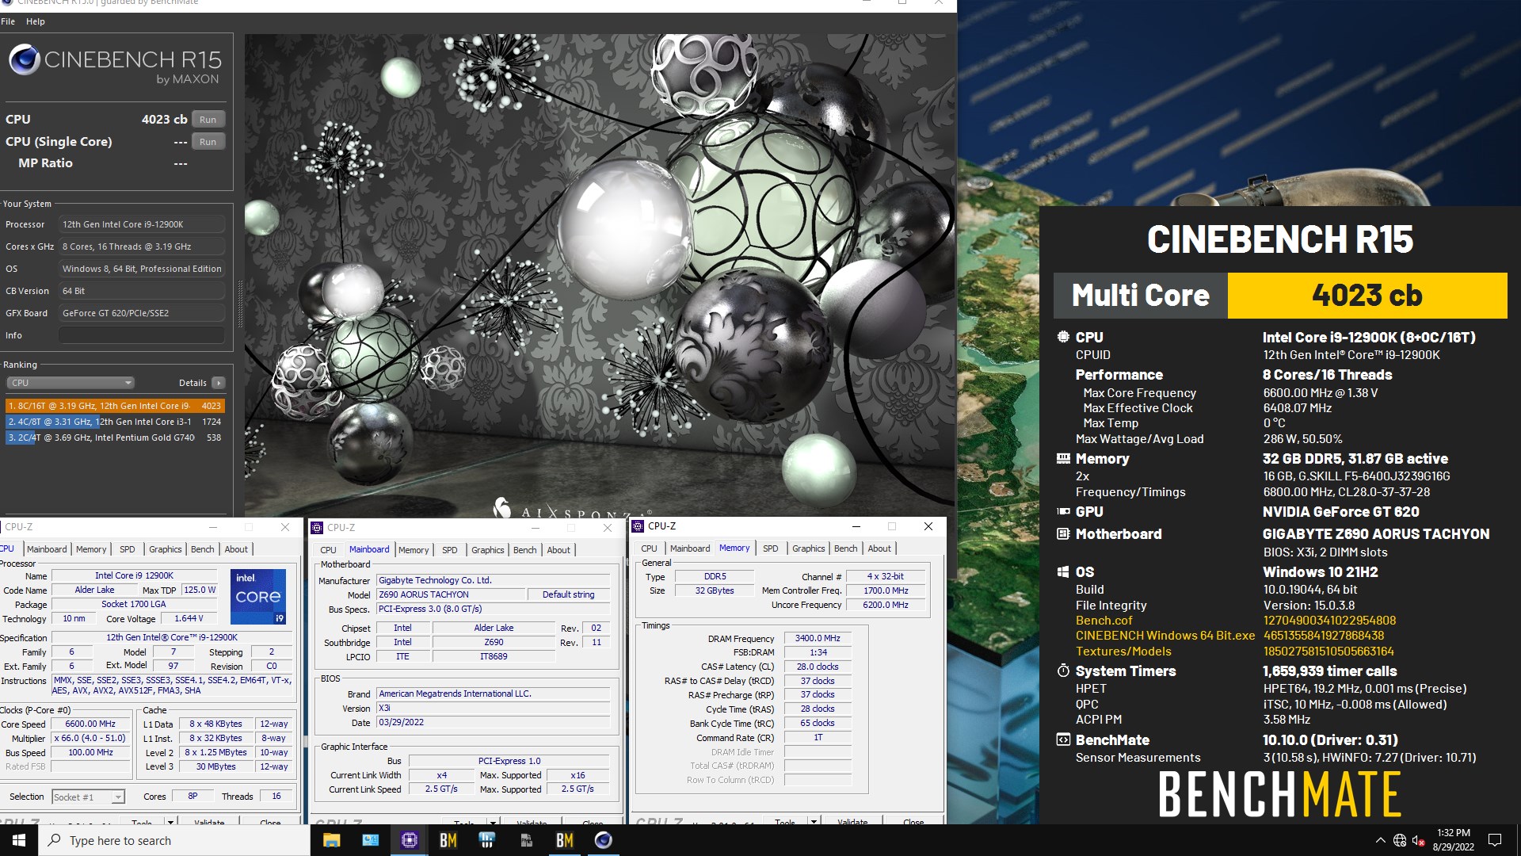Image resolution: width=1521 pixels, height=856 pixels.
Task: Open the Ranking CPU dropdown
Action: (x=70, y=383)
